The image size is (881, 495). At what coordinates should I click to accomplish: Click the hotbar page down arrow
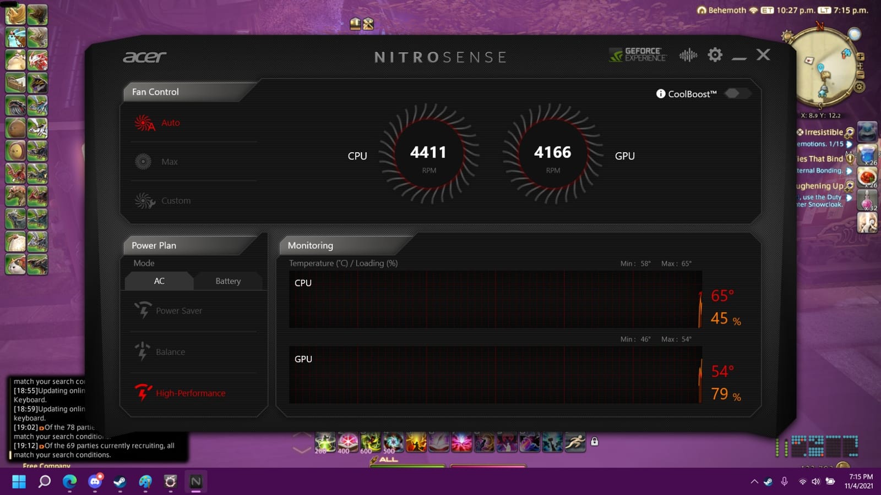pyautogui.click(x=301, y=449)
